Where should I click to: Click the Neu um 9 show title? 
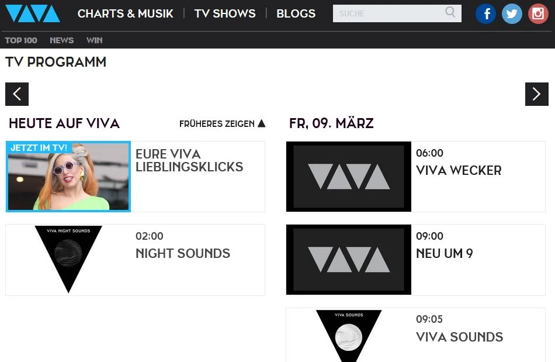[445, 253]
